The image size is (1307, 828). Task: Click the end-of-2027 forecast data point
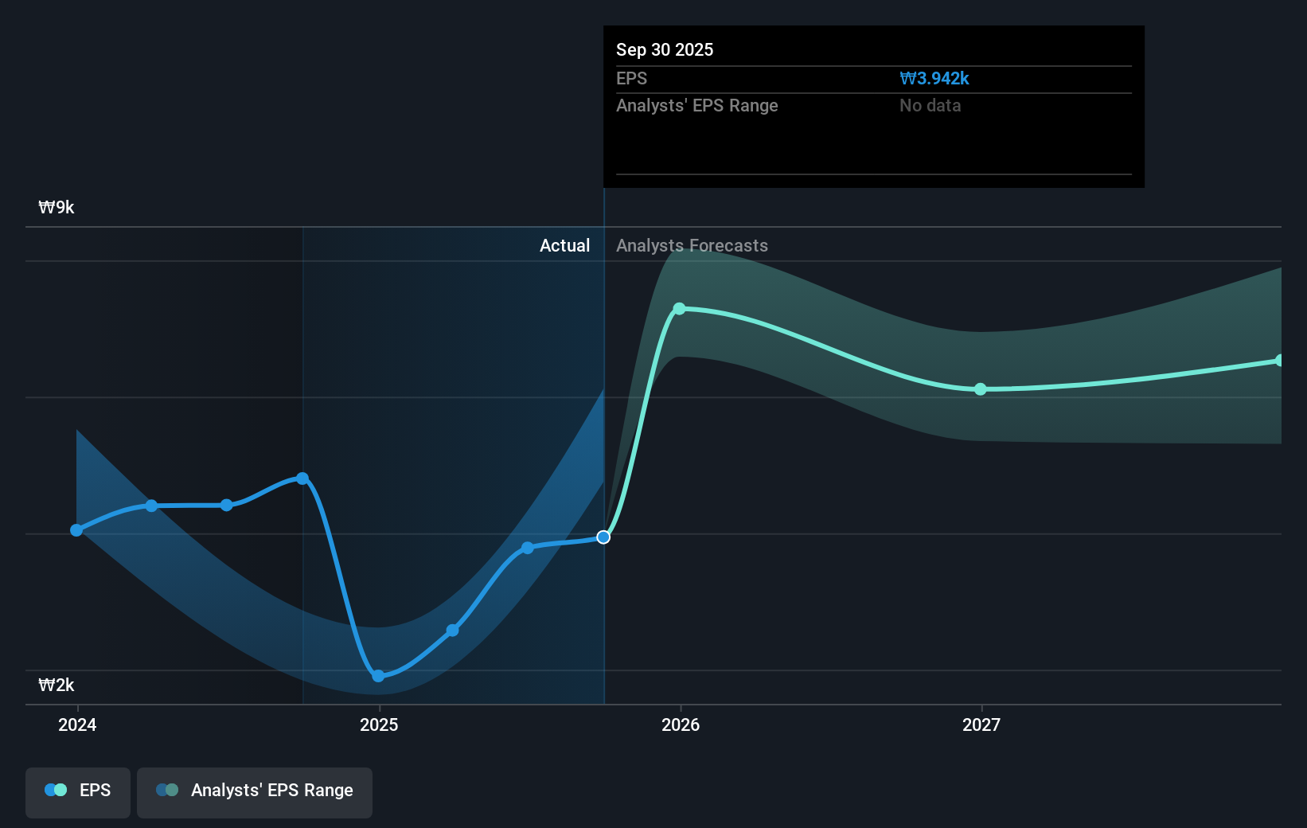1279,361
